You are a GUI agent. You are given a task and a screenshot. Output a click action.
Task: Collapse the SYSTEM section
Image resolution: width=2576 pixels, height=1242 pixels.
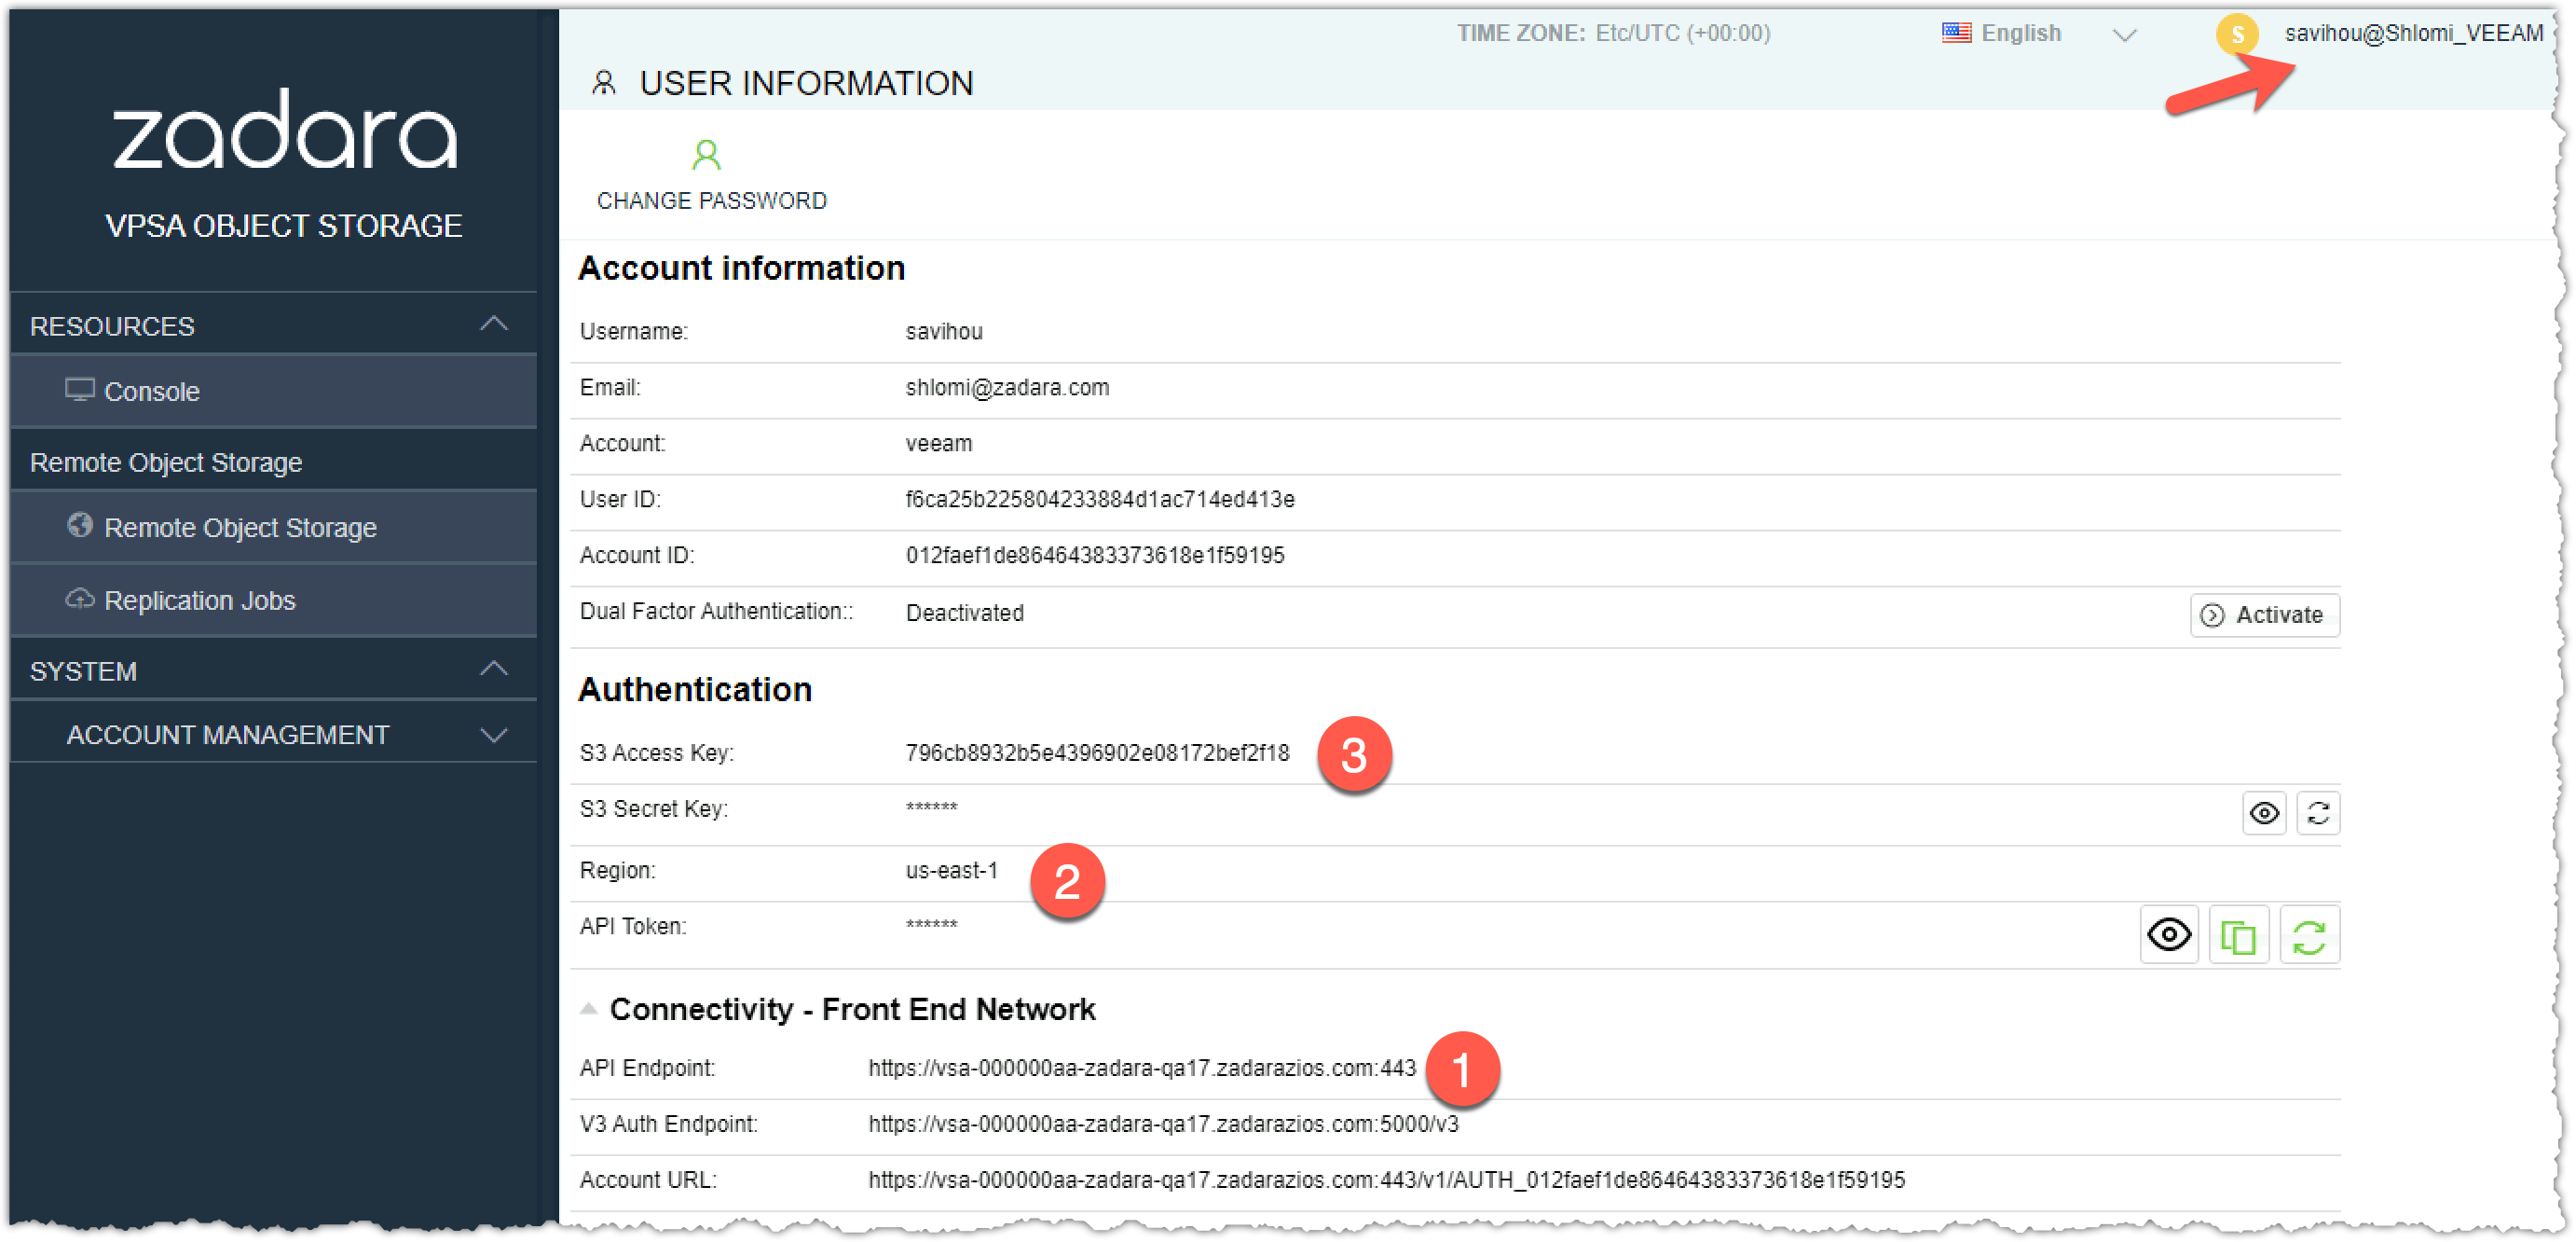tap(494, 669)
